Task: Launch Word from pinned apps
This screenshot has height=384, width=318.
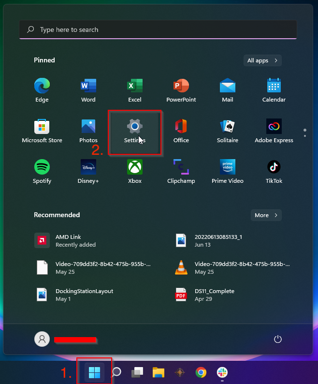Action: pyautogui.click(x=88, y=90)
